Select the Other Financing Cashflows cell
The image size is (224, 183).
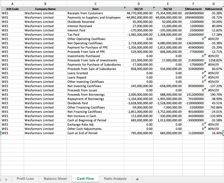(x=96, y=107)
